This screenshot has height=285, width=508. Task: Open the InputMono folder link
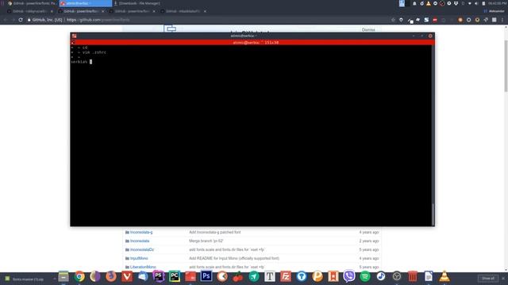point(139,259)
